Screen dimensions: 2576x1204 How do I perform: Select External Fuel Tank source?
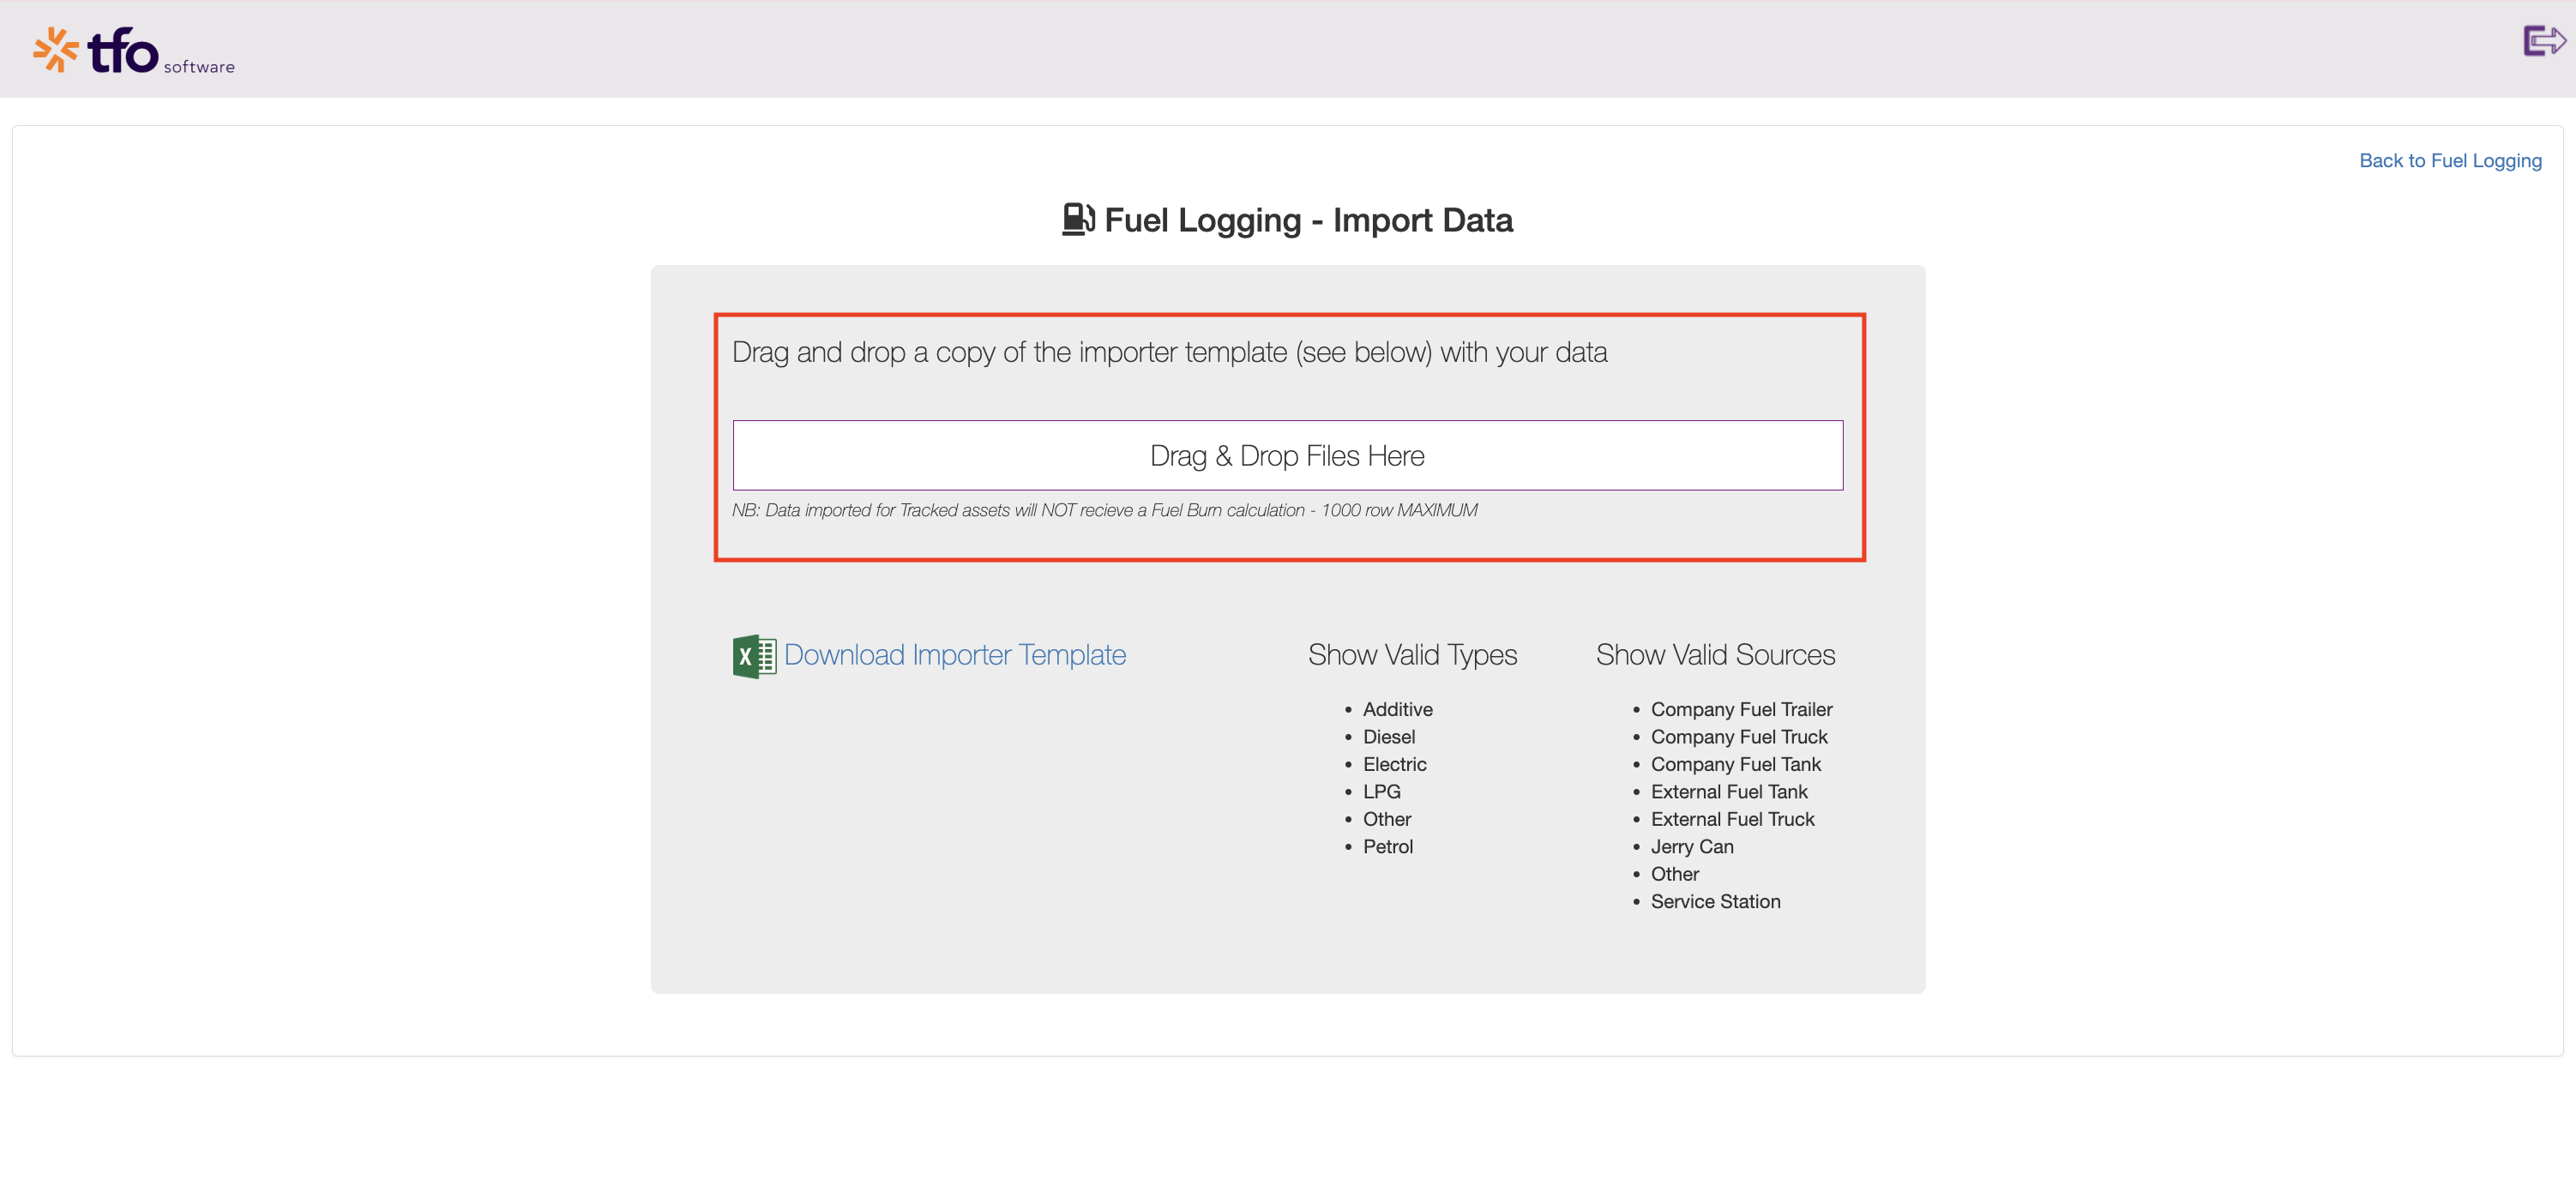(1729, 792)
